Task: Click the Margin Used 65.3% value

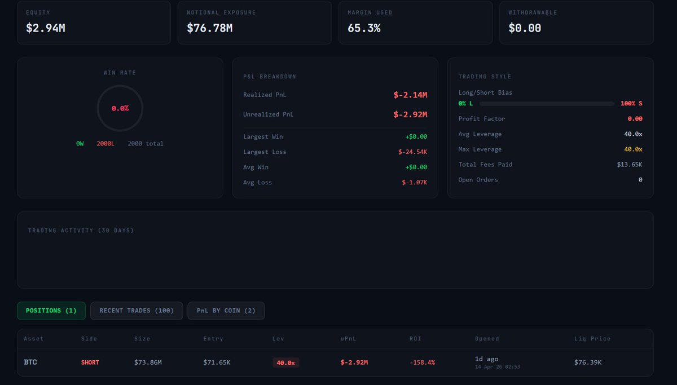Action: click(364, 28)
